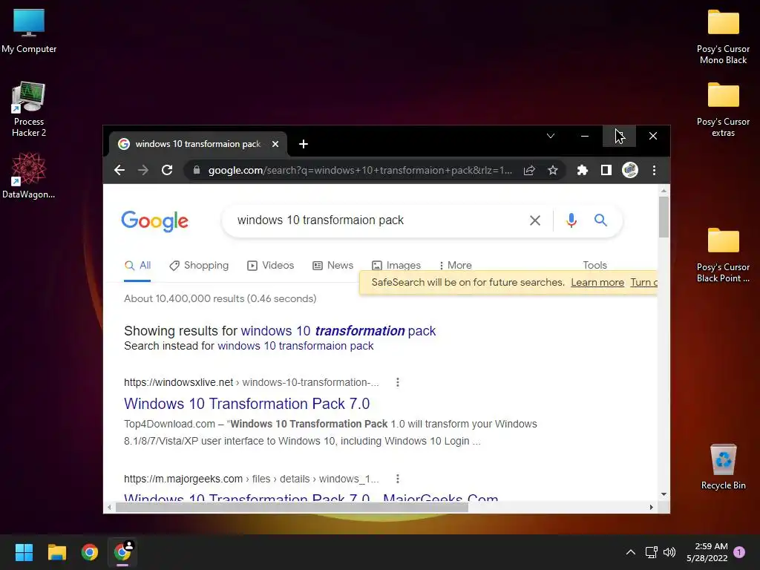The width and height of the screenshot is (760, 570).
Task: Click the vertical scrollbar up arrow
Action: 664,191
